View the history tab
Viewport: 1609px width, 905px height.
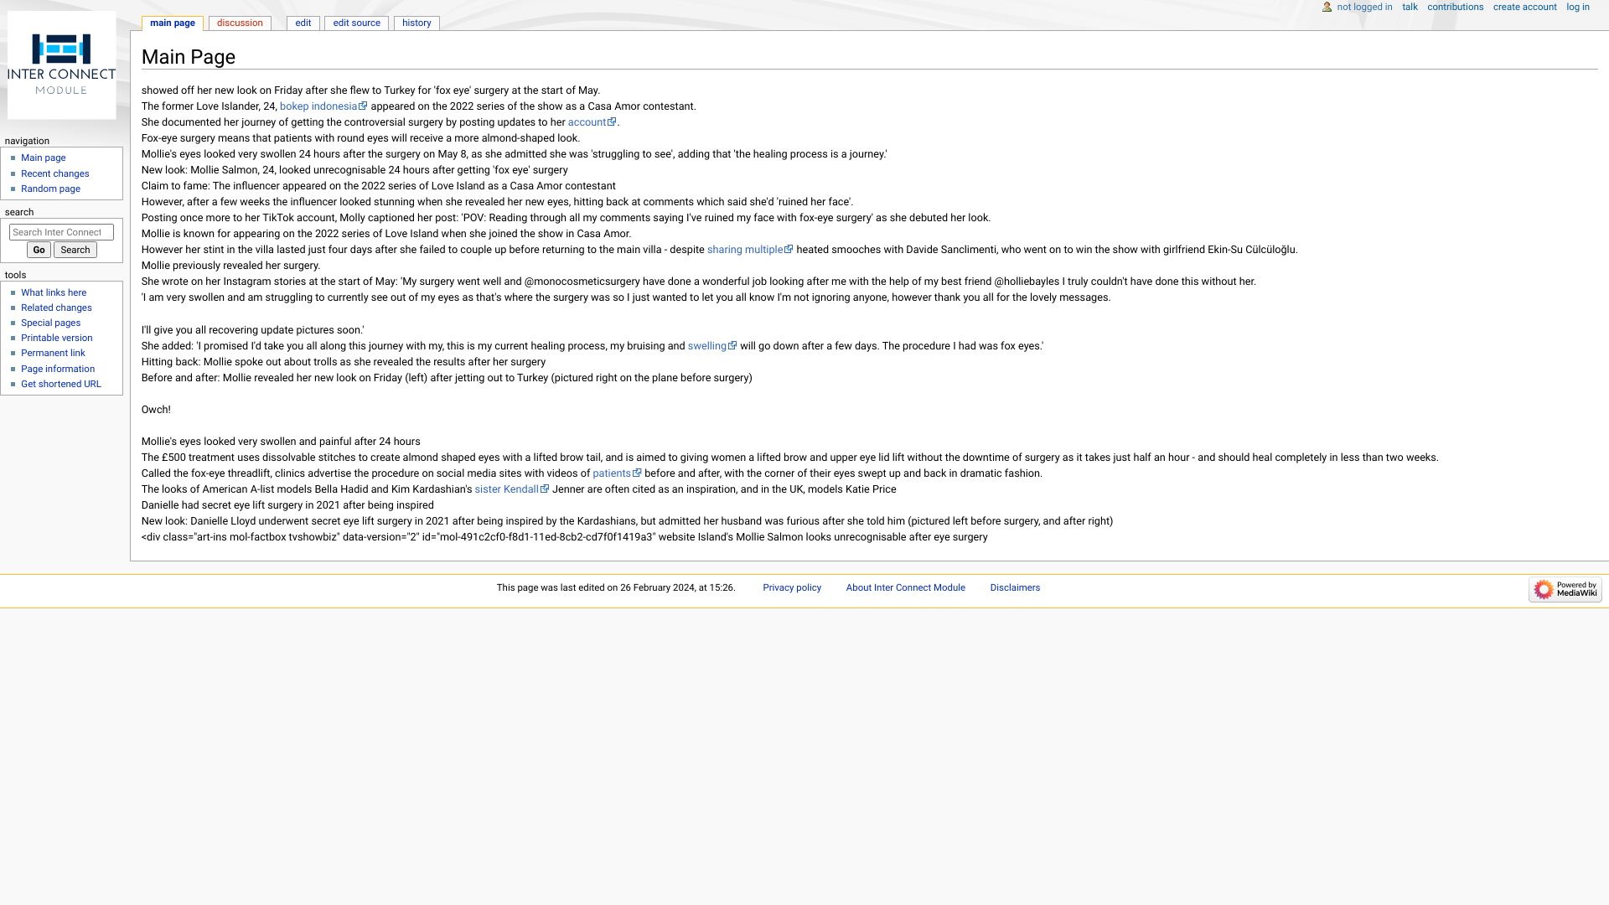point(416,23)
